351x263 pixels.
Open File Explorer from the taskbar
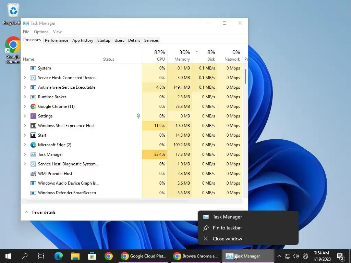click(x=75, y=256)
